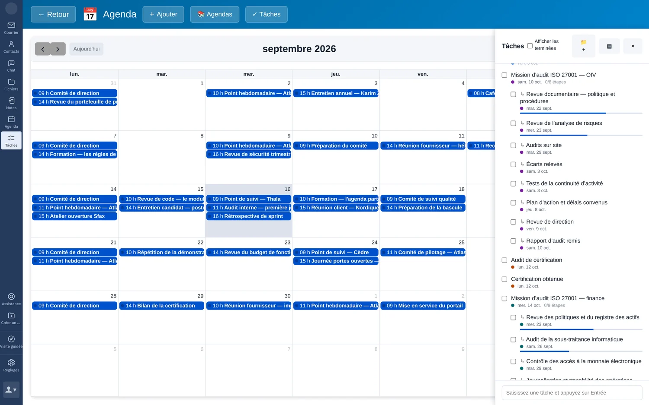
Task: Close the Tâches panel
Action: (633, 46)
